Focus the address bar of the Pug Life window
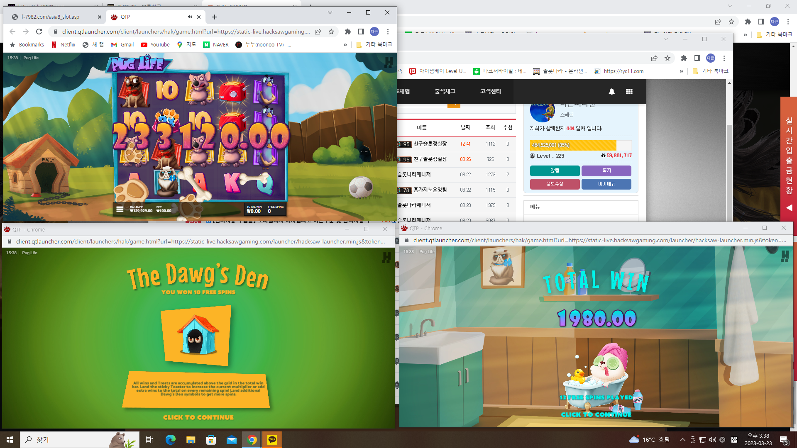Image resolution: width=797 pixels, height=448 pixels. click(186, 32)
